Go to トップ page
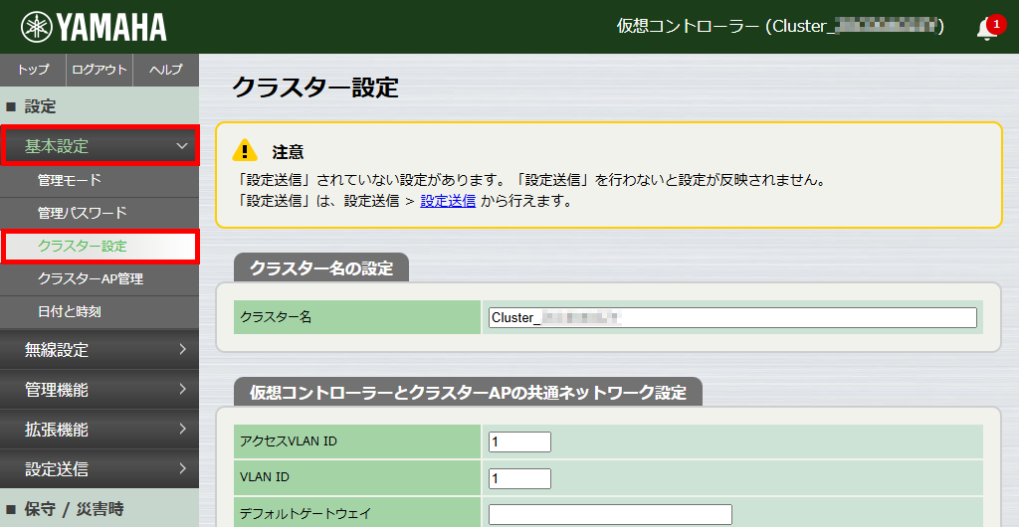 pyautogui.click(x=33, y=70)
